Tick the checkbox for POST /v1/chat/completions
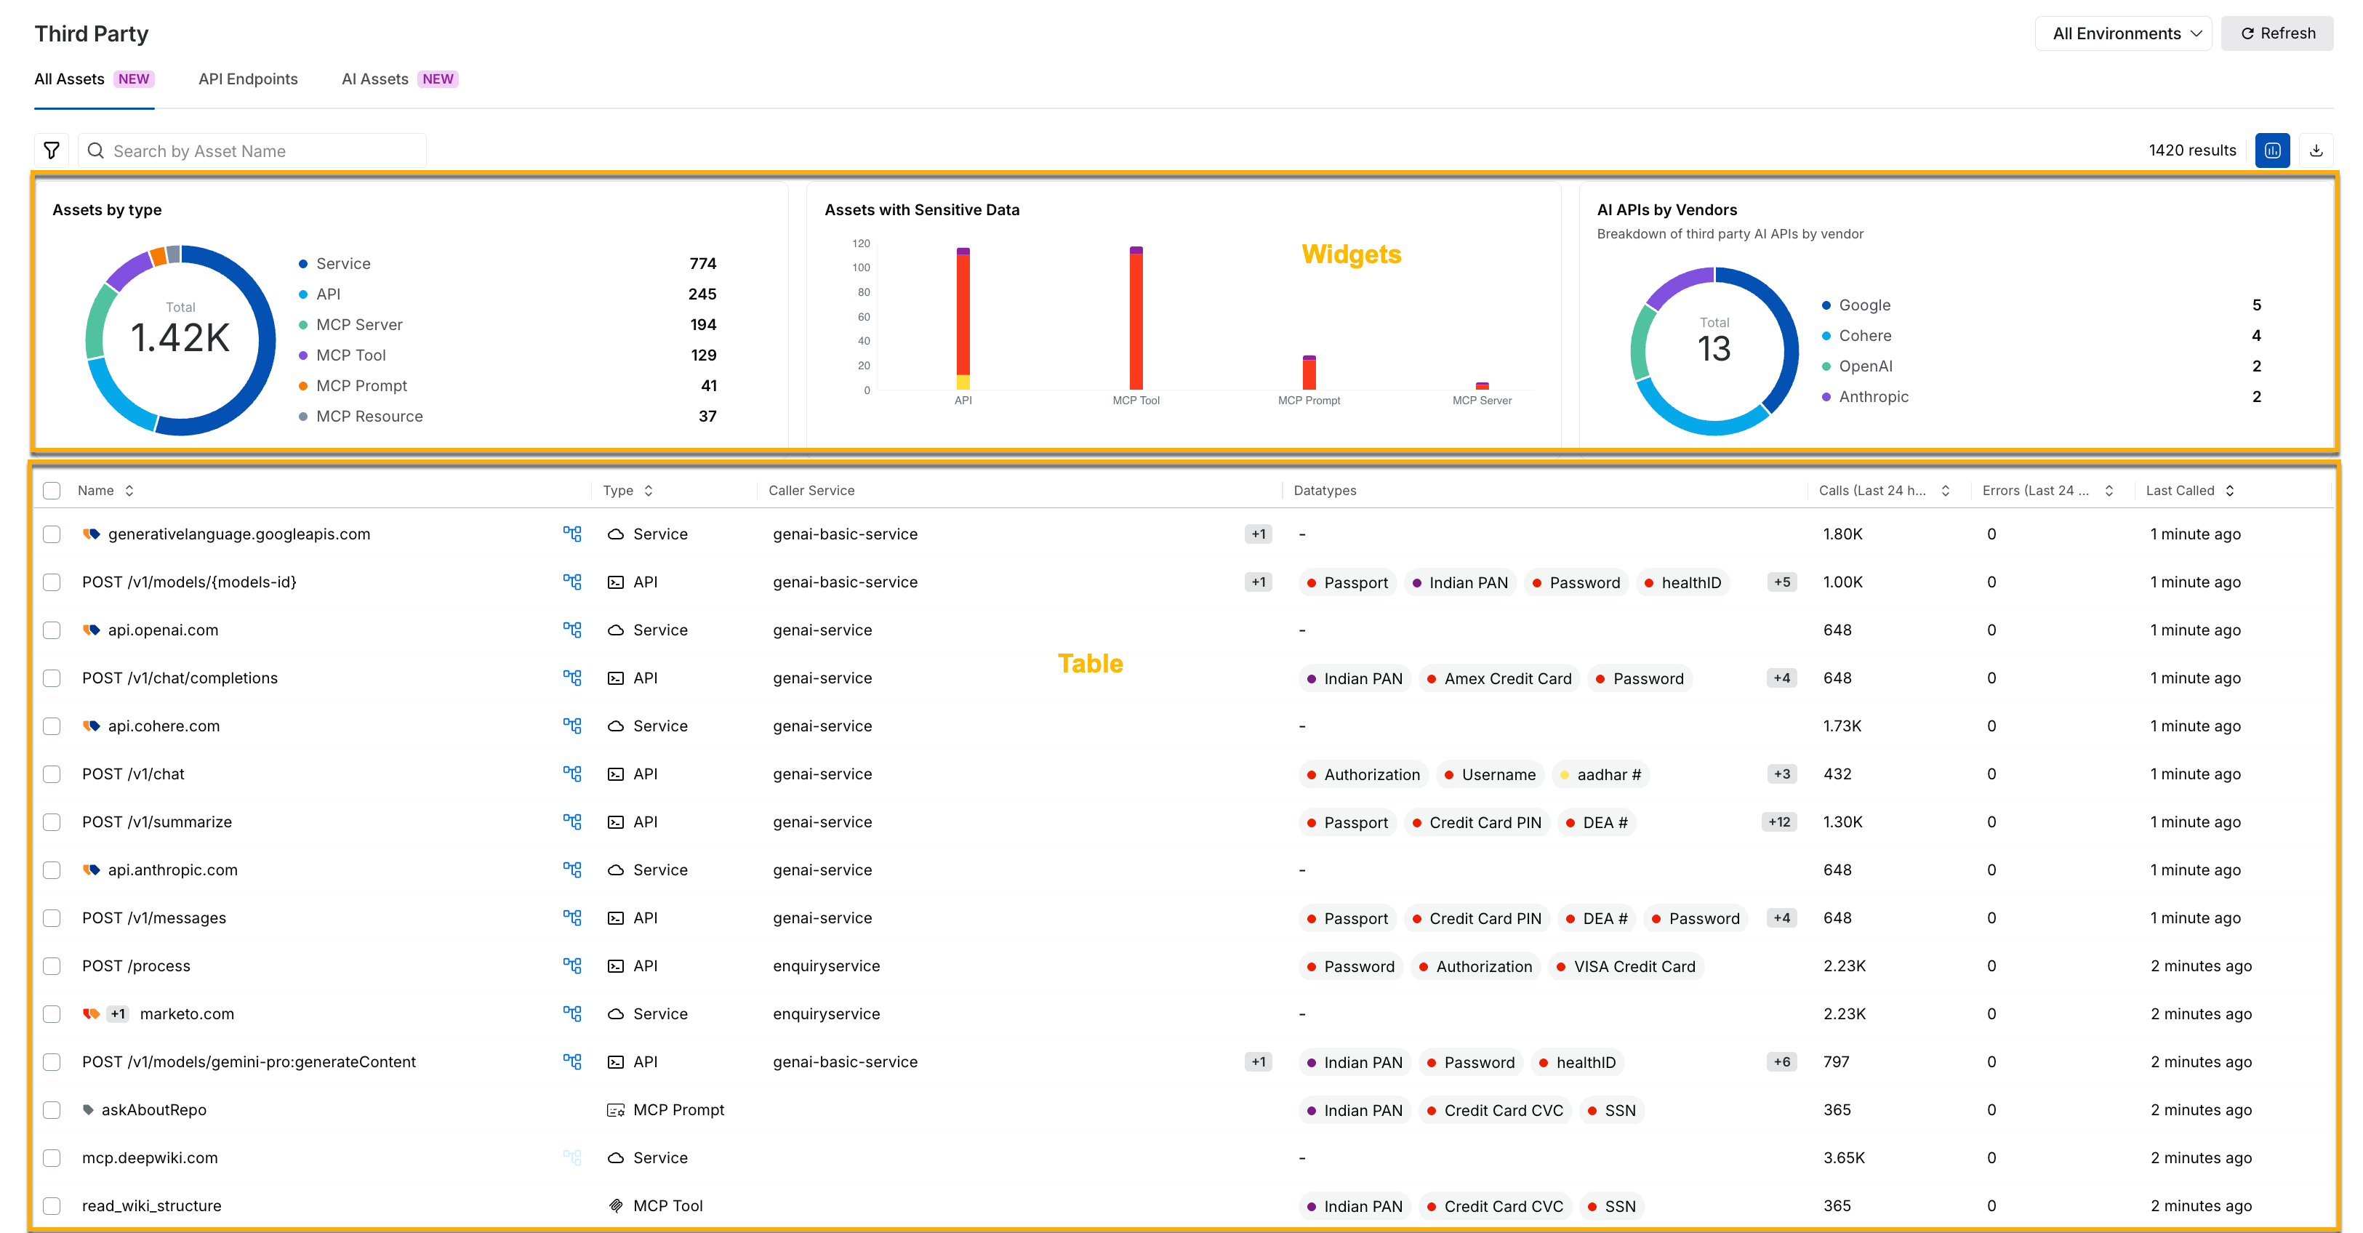The image size is (2363, 1233). [52, 678]
